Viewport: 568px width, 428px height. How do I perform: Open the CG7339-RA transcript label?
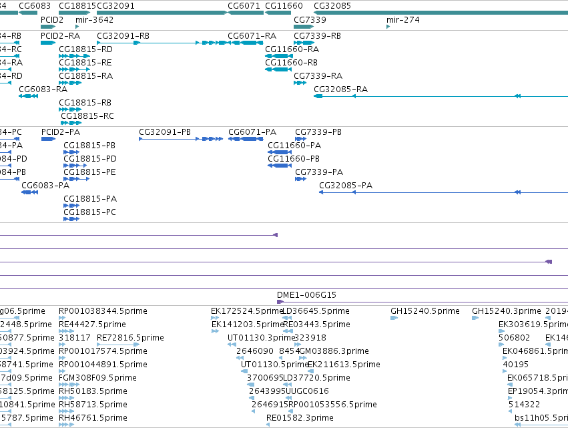coord(318,76)
